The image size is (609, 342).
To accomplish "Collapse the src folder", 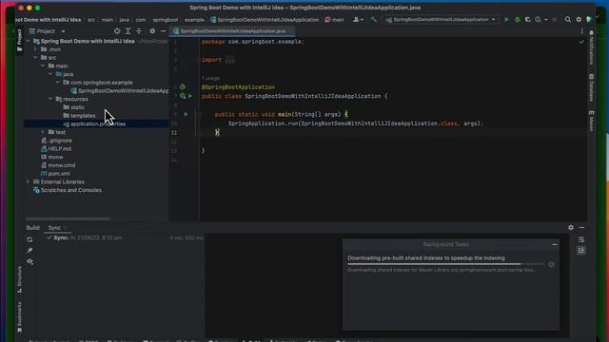I will pos(35,58).
